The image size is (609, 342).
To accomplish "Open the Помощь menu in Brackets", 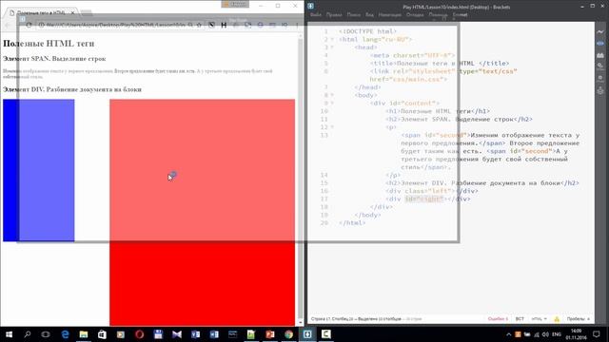I will (x=438, y=15).
